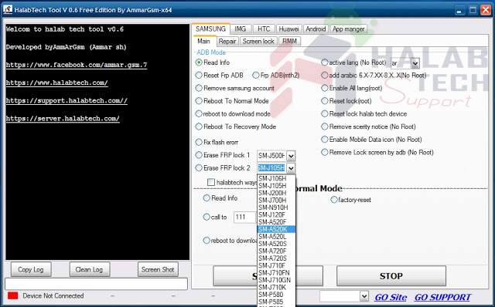495x307 pixels.
Task: Switch to the HTC tab
Action: coord(264,29)
